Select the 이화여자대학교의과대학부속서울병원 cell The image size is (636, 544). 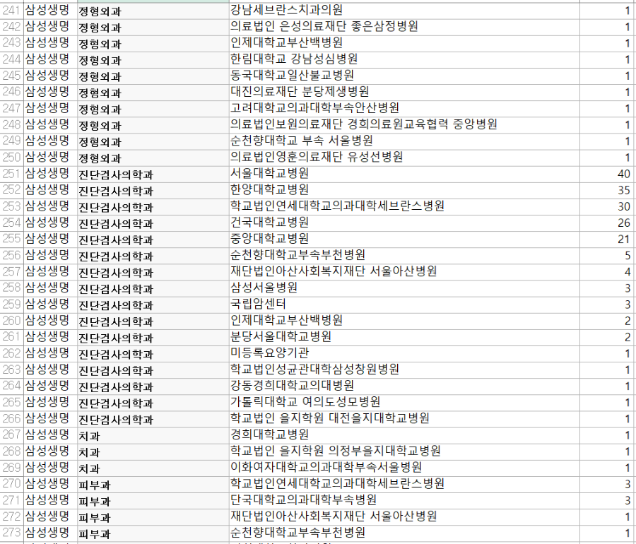pyautogui.click(x=404, y=468)
